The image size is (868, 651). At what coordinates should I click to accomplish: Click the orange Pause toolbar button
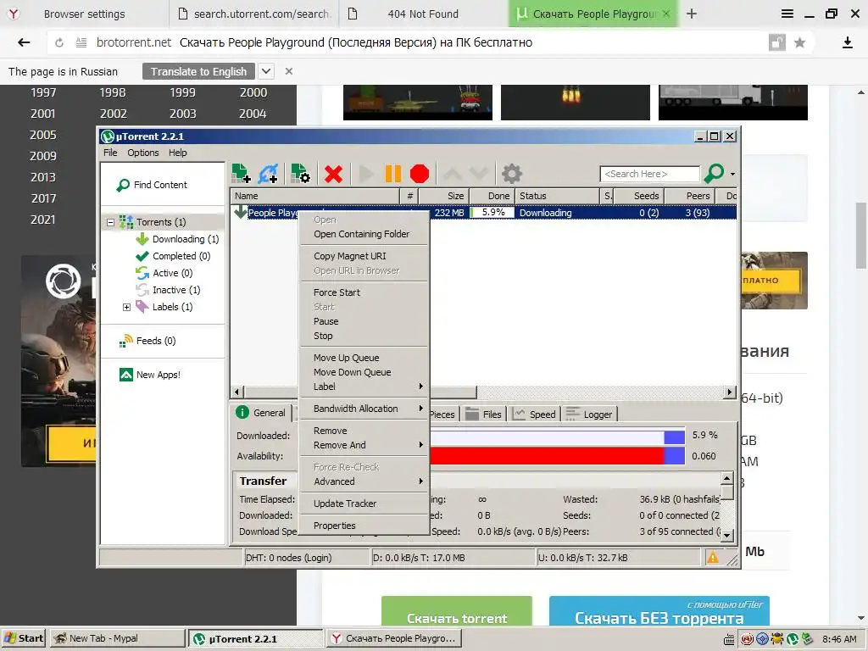coord(393,174)
